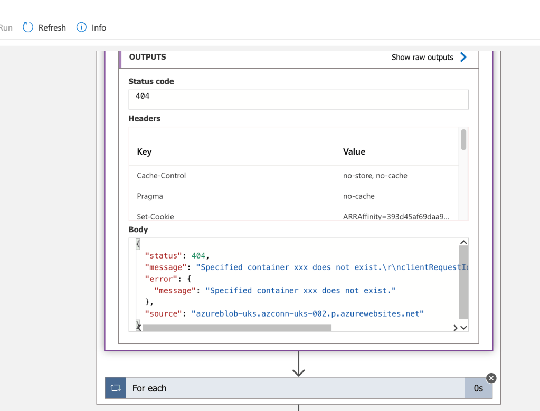
Task: Click the Body scroll up arrow
Action: pyautogui.click(x=463, y=242)
